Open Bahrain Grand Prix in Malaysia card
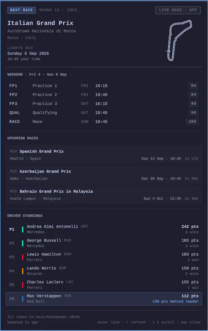208x331 pixels. 104,195
